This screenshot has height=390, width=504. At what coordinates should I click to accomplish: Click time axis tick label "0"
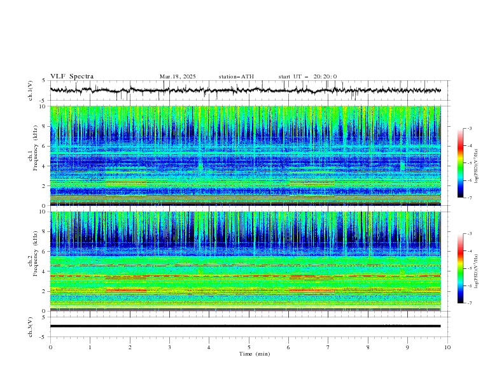click(50, 347)
